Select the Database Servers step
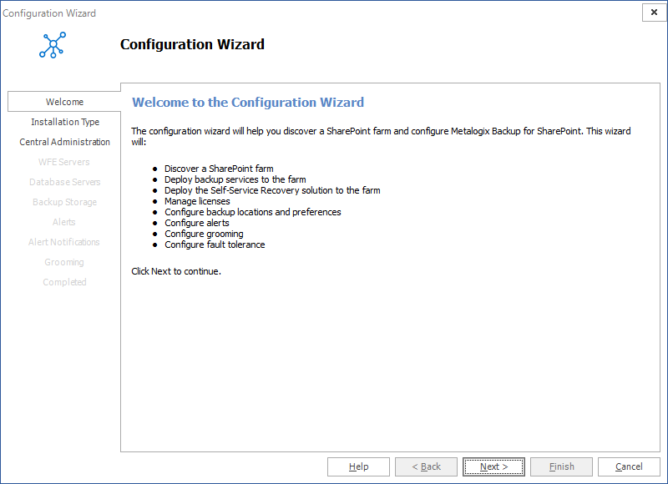The image size is (668, 484). [65, 182]
